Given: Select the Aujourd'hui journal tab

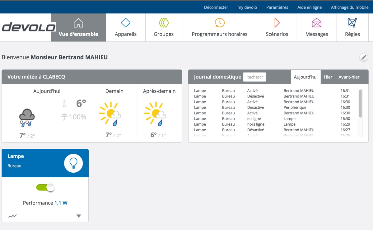Looking at the screenshot, I should (305, 77).
